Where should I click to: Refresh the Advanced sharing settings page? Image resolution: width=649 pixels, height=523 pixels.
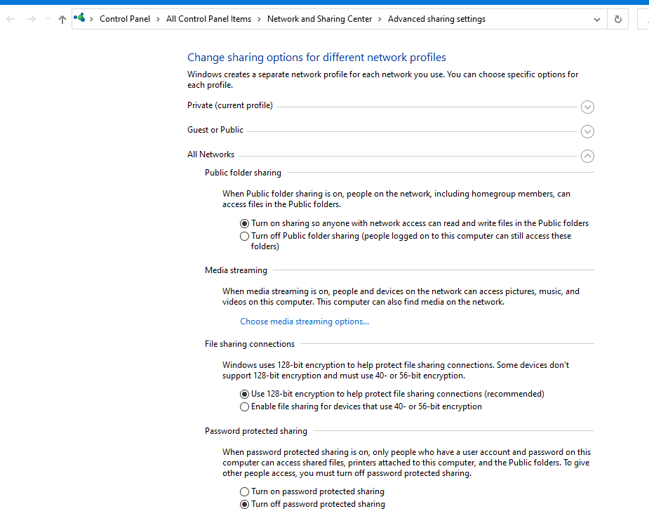click(617, 19)
